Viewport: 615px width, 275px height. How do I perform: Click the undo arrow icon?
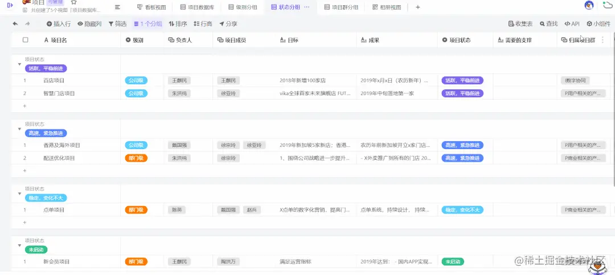[x=15, y=24]
